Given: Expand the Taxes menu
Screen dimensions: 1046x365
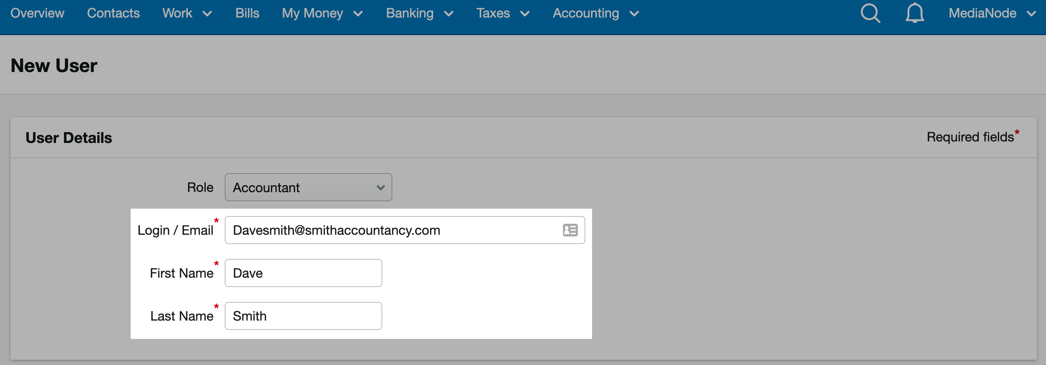Looking at the screenshot, I should click(503, 13).
